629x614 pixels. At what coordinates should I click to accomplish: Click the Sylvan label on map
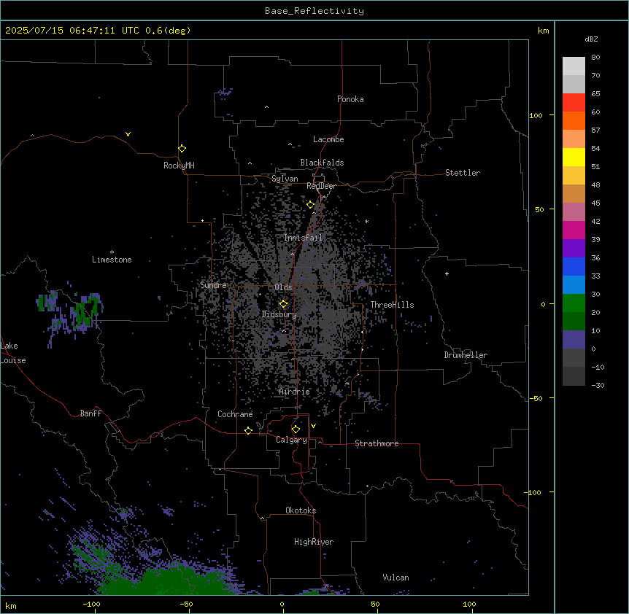click(285, 179)
